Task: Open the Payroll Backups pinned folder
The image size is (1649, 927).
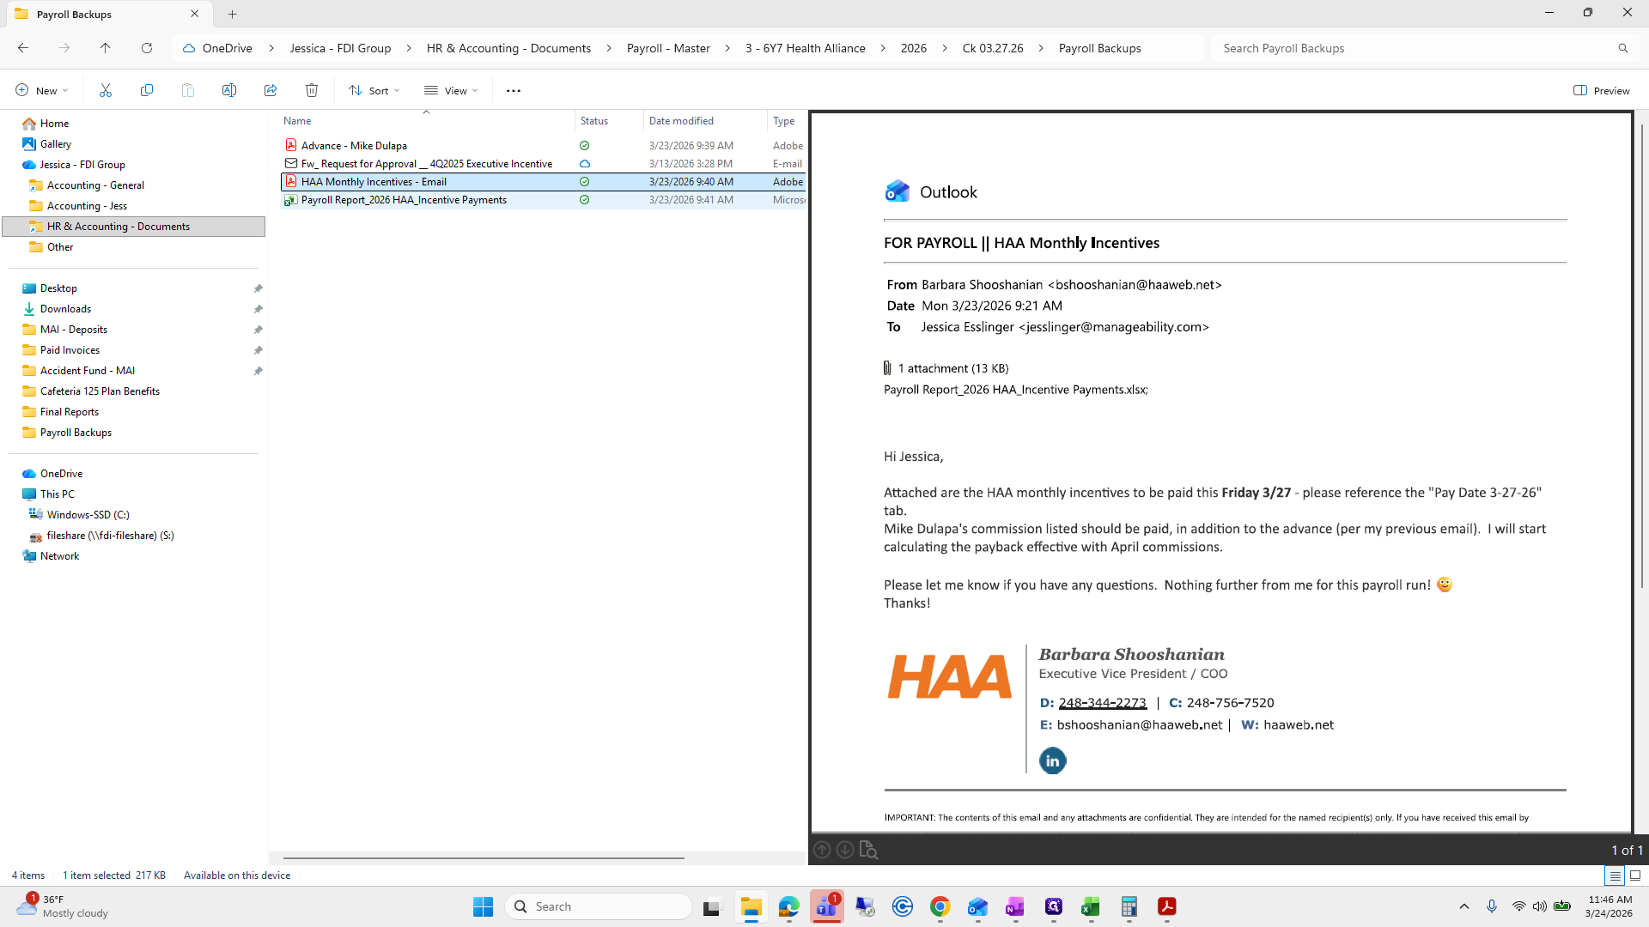Action: point(74,432)
